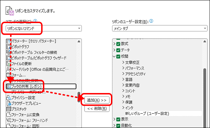Expand the アクセシビリティ group
This screenshot has width=210, height=128.
coord(123,73)
